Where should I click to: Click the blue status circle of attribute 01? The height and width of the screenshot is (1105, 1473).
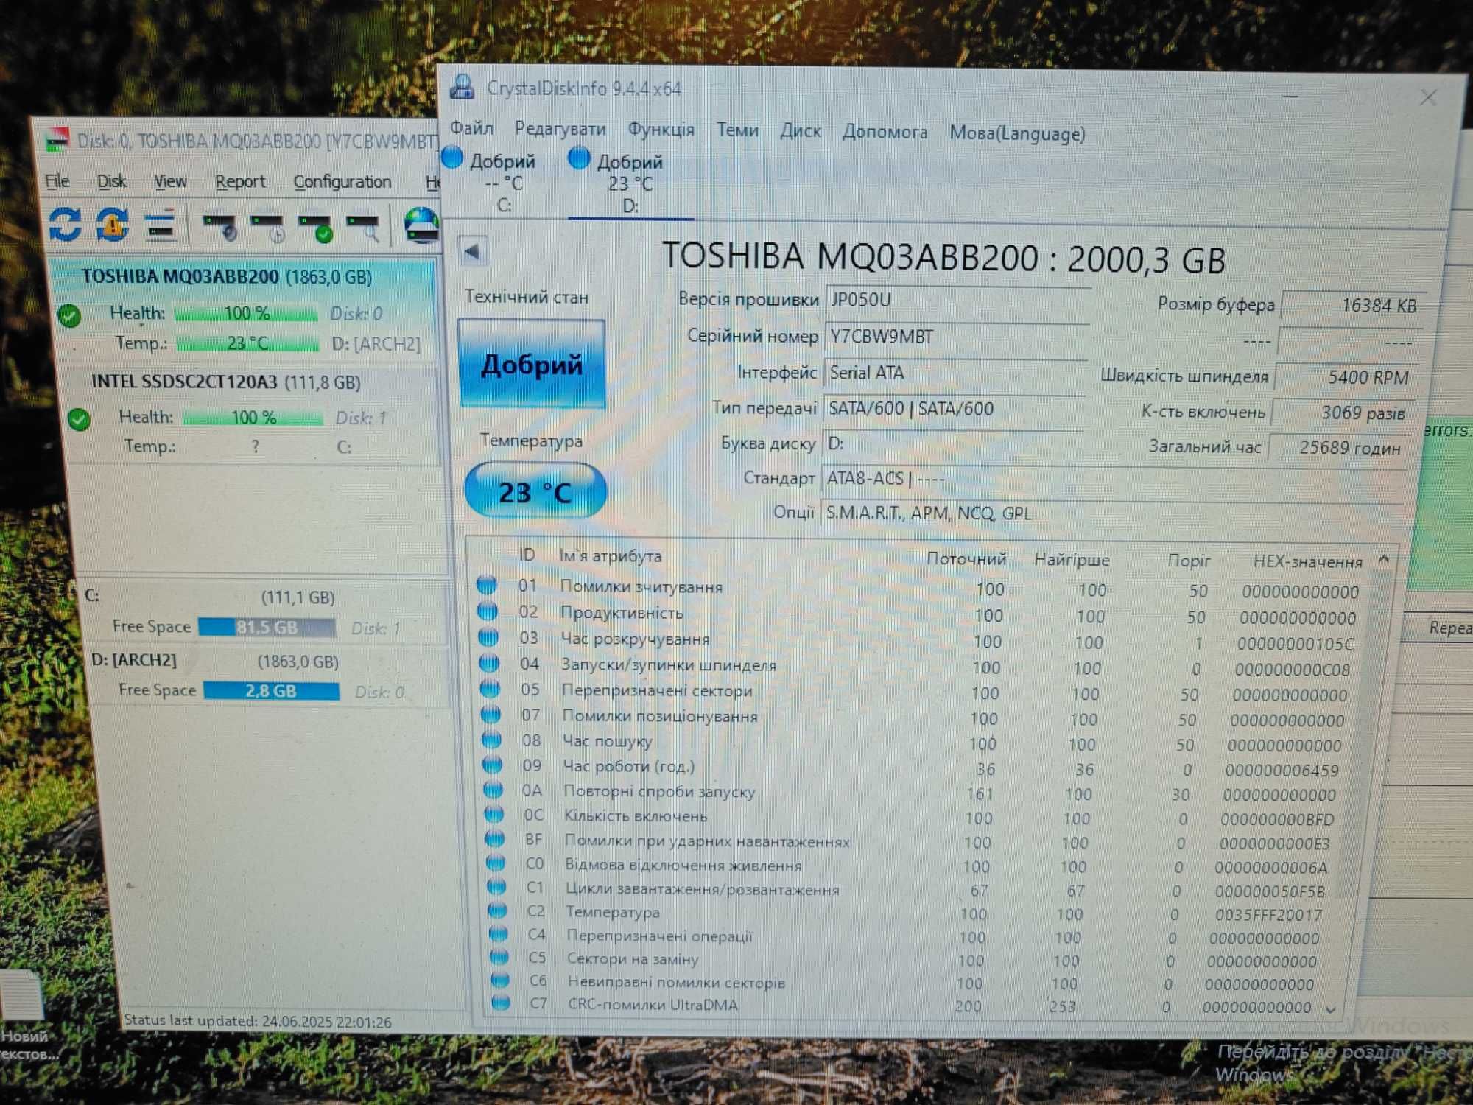click(486, 585)
